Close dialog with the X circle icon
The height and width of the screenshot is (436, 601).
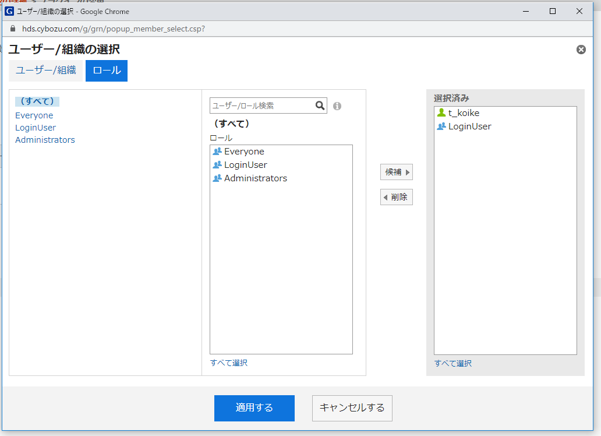tap(581, 50)
